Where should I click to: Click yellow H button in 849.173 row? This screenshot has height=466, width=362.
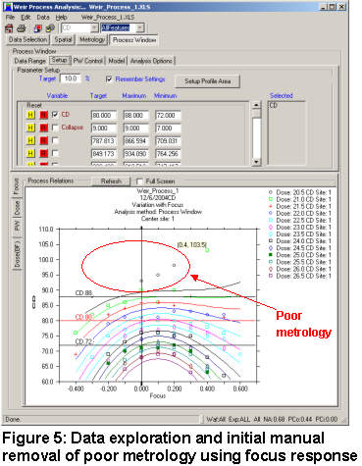coord(30,153)
